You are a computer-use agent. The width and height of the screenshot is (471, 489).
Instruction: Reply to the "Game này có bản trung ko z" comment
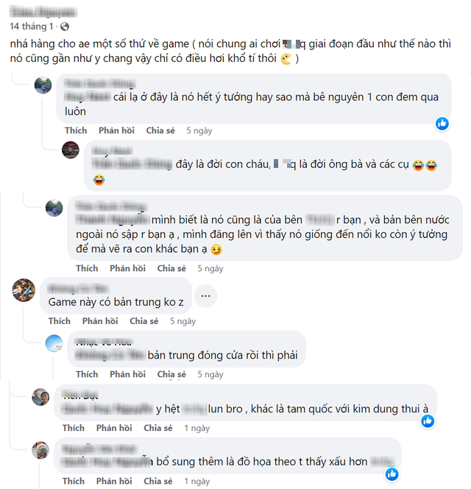tap(100, 321)
